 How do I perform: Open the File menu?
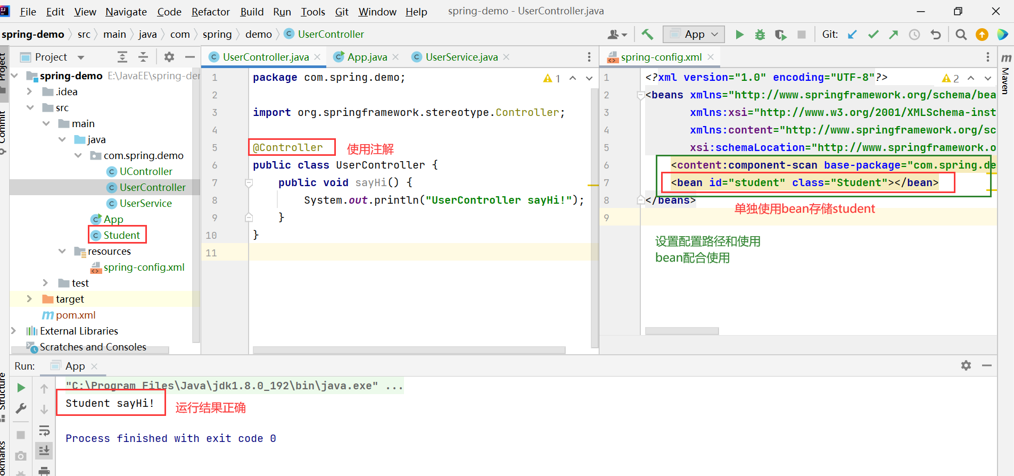[x=28, y=12]
